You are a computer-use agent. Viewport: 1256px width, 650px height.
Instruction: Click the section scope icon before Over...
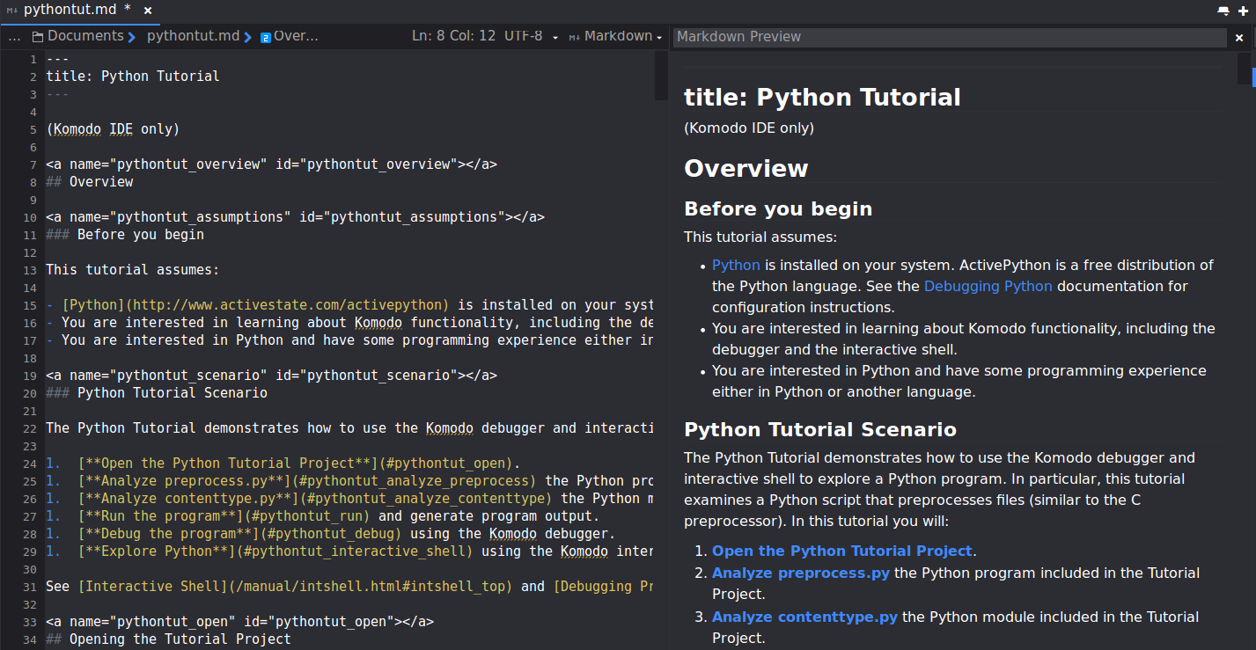(x=265, y=37)
